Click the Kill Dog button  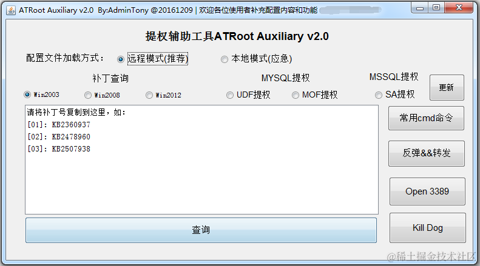[x=428, y=228]
